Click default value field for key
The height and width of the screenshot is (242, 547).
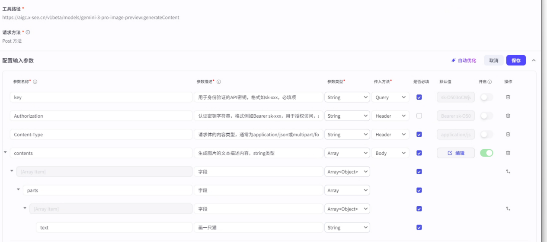456,97
